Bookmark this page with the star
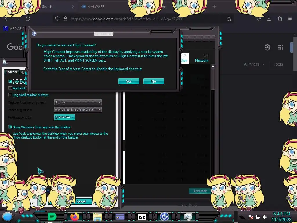 pos(229,19)
